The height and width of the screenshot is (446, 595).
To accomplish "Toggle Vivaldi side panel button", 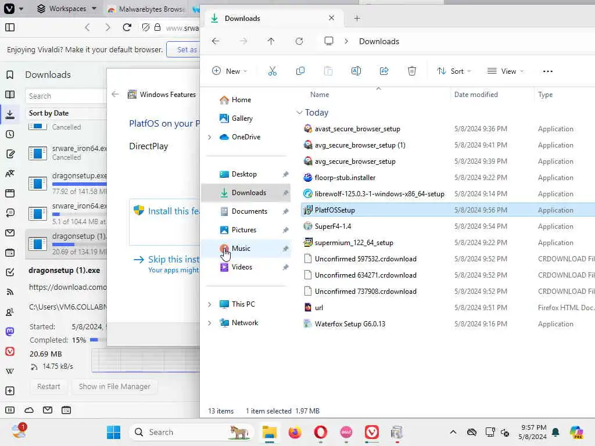I will click(10, 27).
